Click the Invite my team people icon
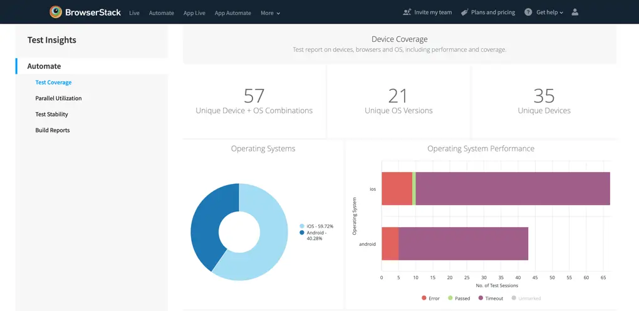 (x=407, y=12)
